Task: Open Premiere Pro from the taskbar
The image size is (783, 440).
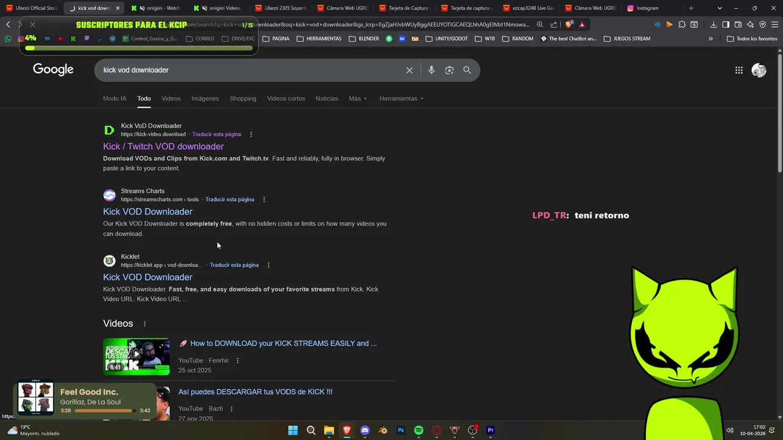Action: click(x=491, y=430)
